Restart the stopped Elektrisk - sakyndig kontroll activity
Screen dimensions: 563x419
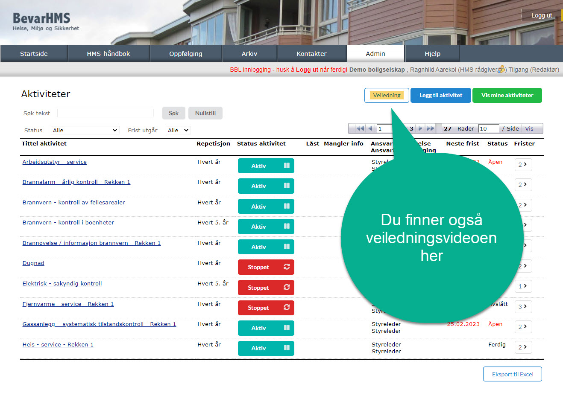[x=287, y=288]
